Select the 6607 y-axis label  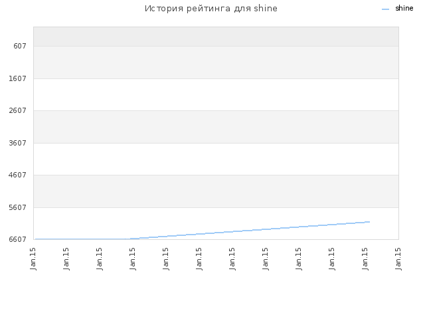pyautogui.click(x=18, y=239)
